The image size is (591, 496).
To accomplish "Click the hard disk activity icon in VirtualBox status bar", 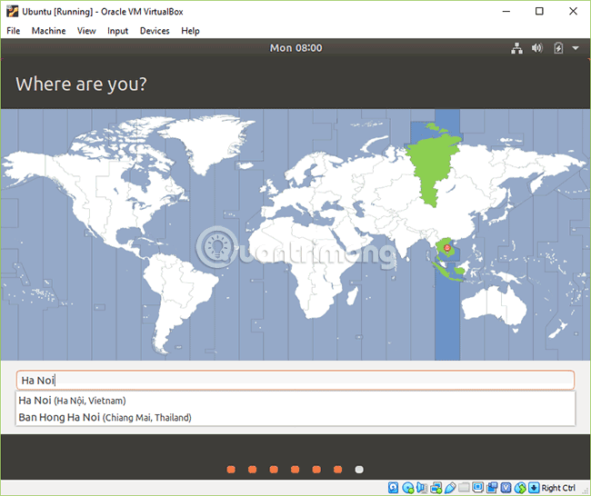I will (x=393, y=488).
